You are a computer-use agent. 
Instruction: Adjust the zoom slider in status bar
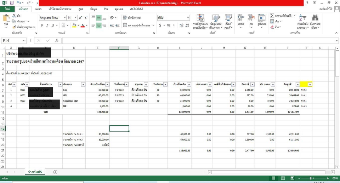311,178
